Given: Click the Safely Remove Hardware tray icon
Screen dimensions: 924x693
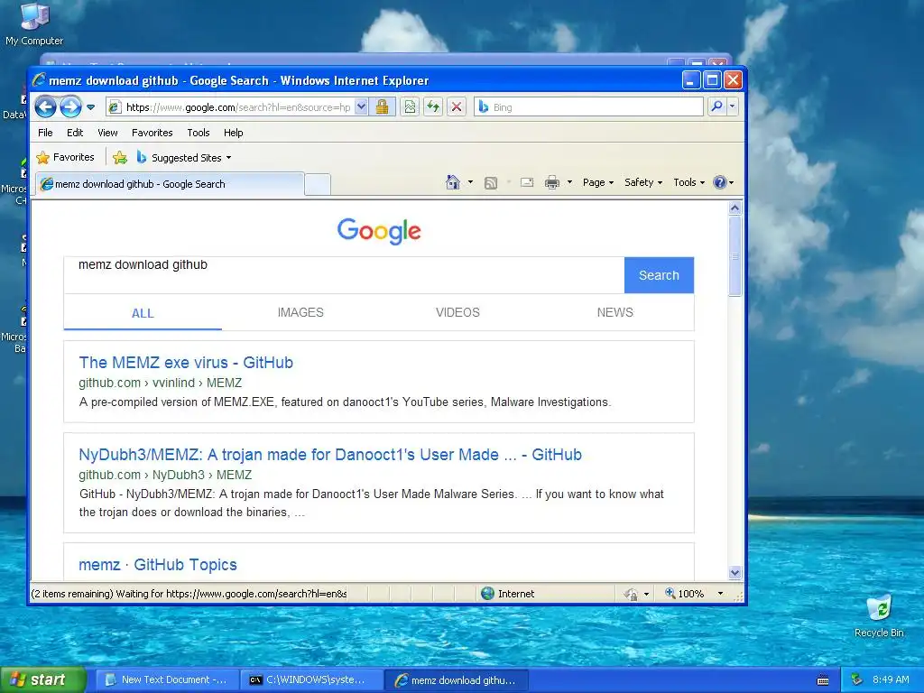Looking at the screenshot, I should tap(857, 679).
